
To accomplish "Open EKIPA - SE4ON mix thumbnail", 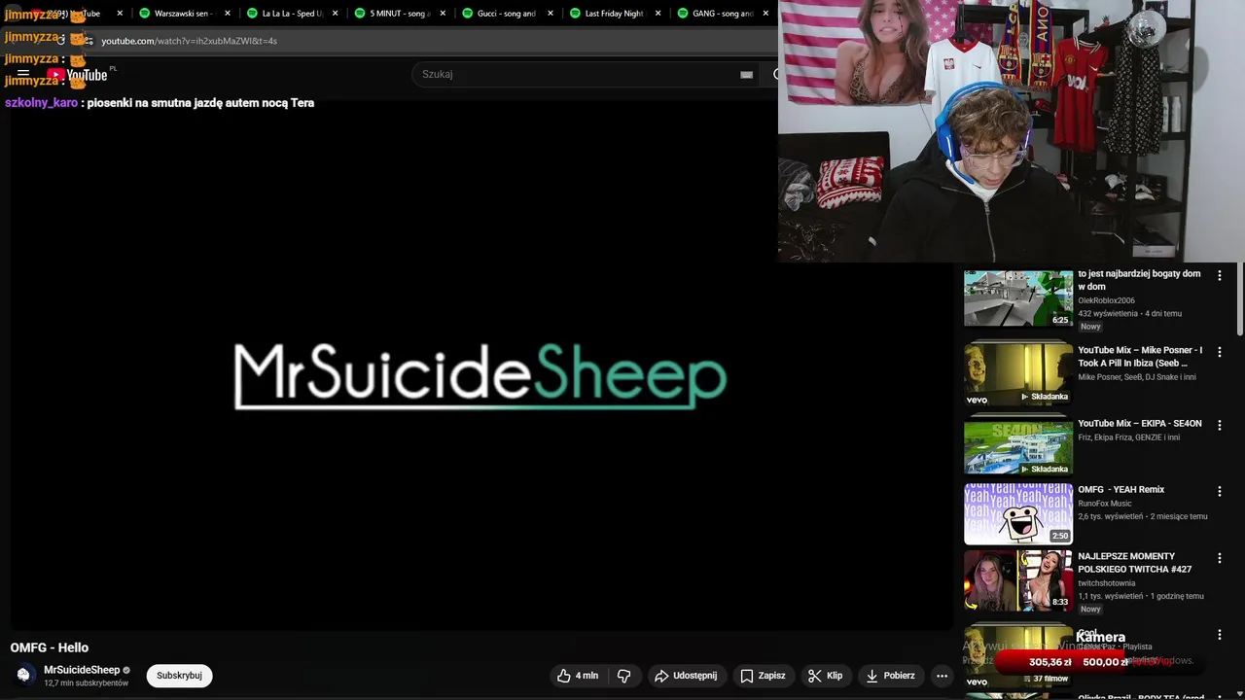I will click(1018, 445).
